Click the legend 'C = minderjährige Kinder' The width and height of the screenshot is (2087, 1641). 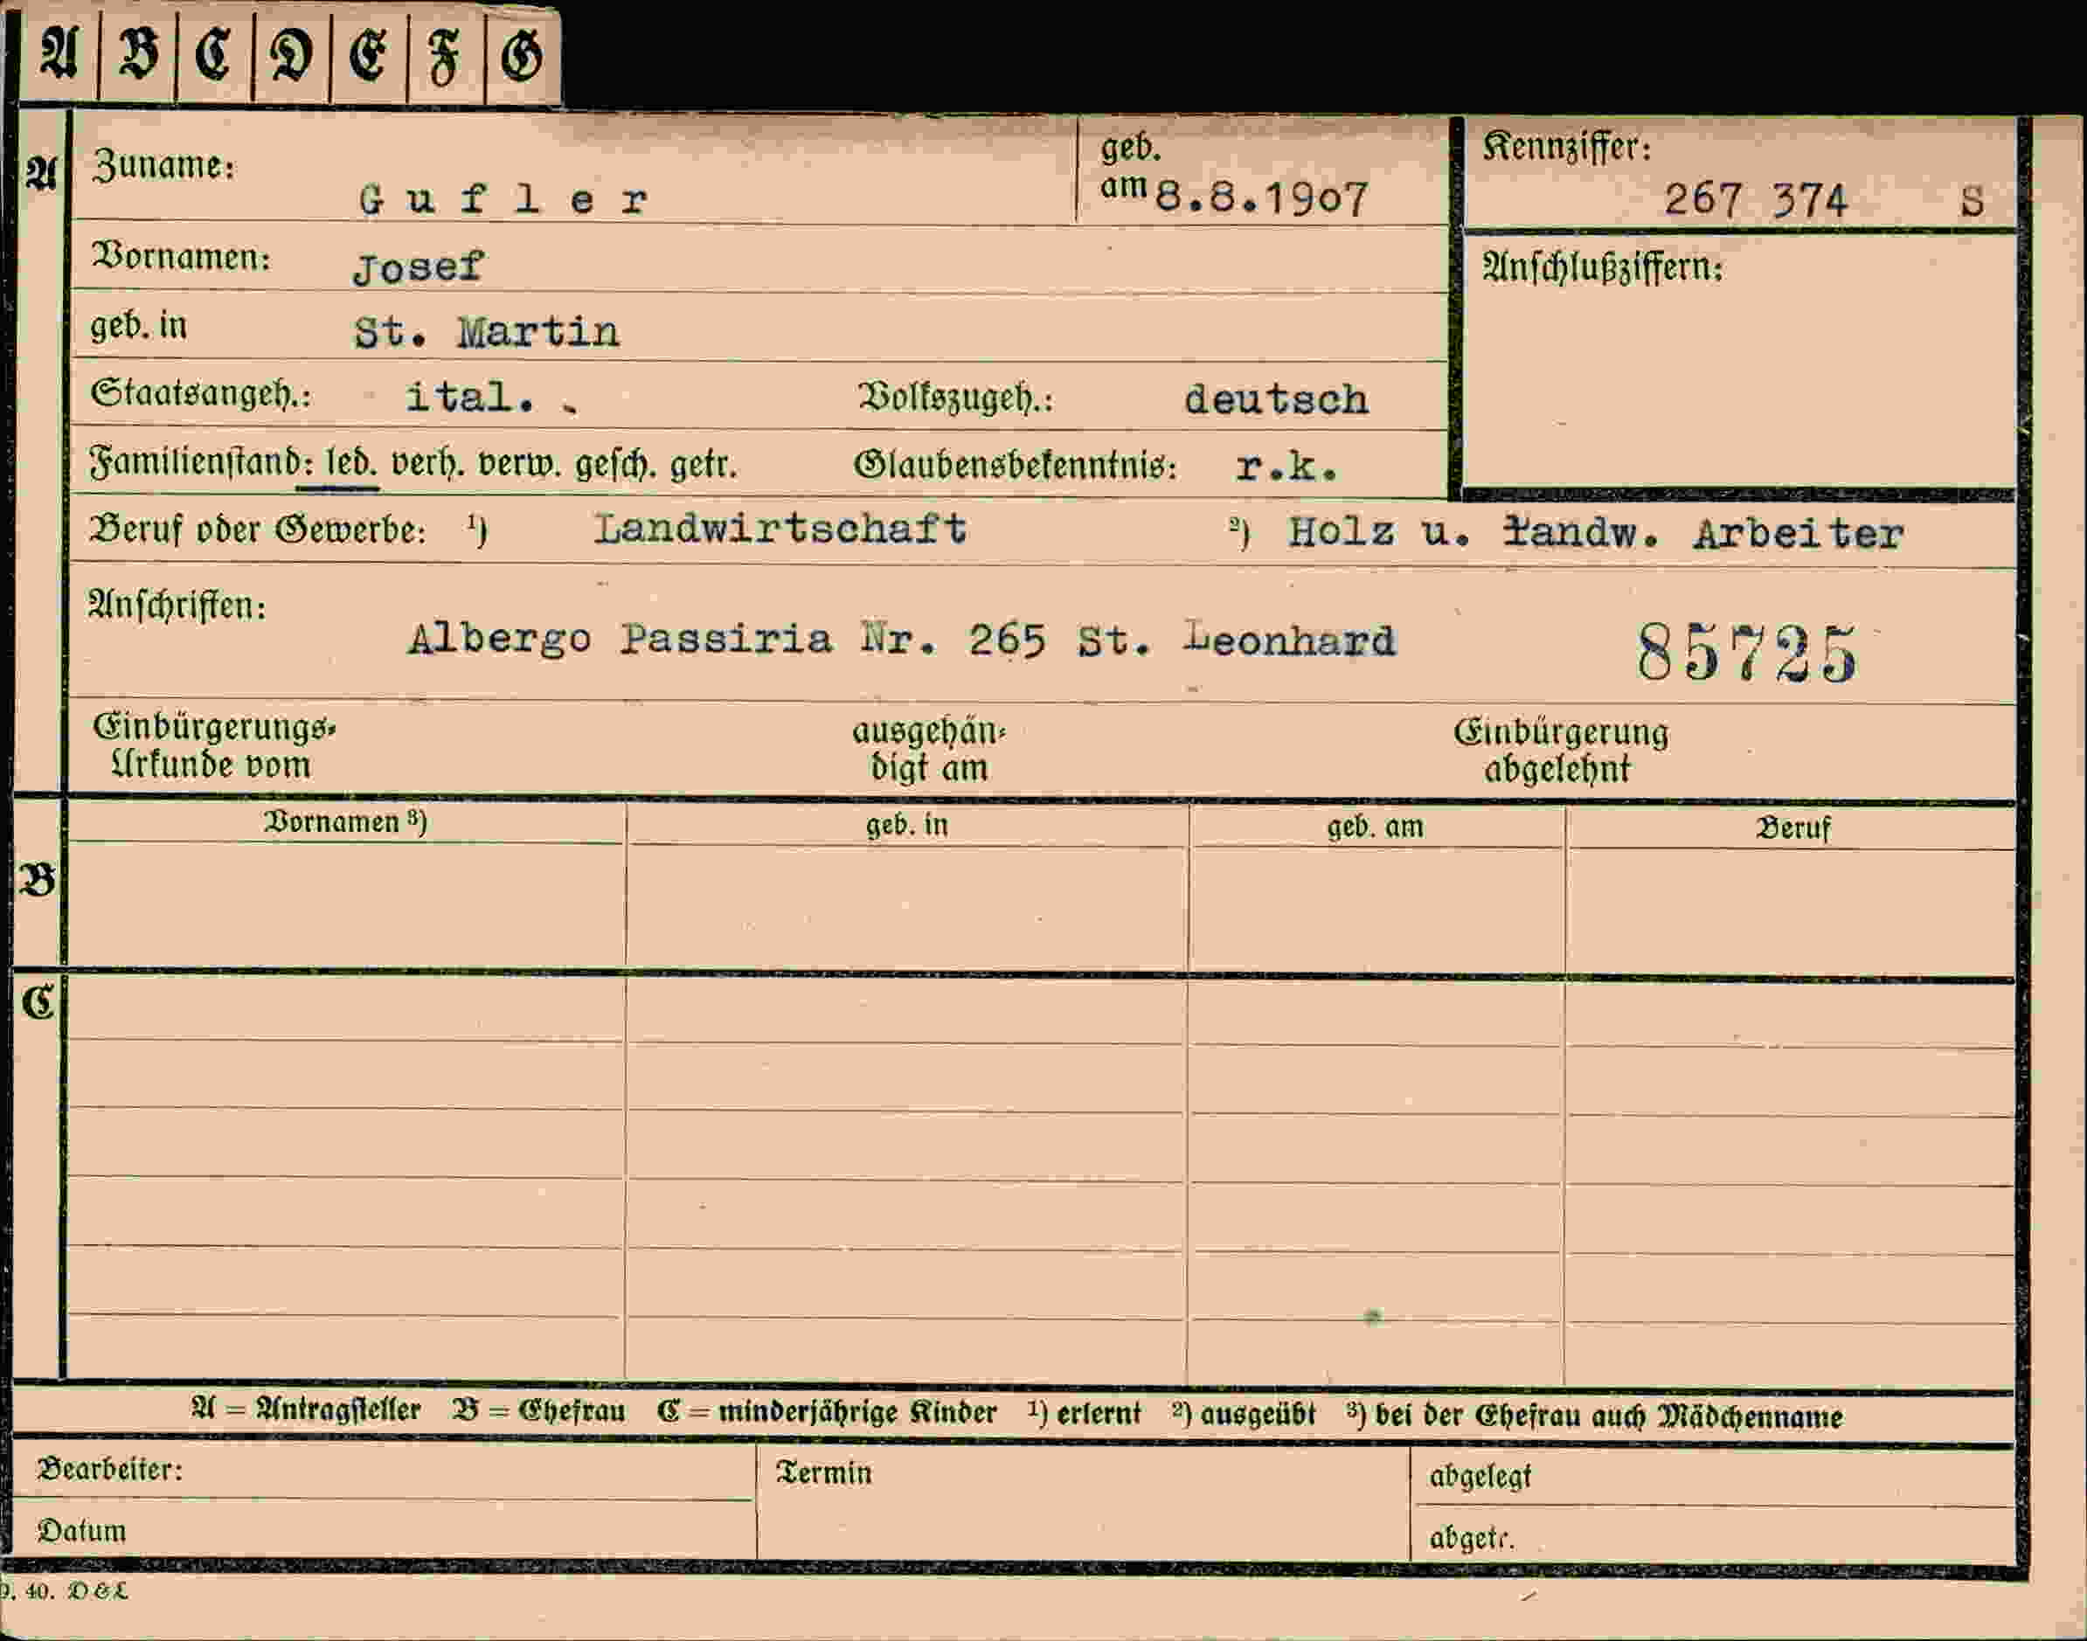pos(827,1412)
